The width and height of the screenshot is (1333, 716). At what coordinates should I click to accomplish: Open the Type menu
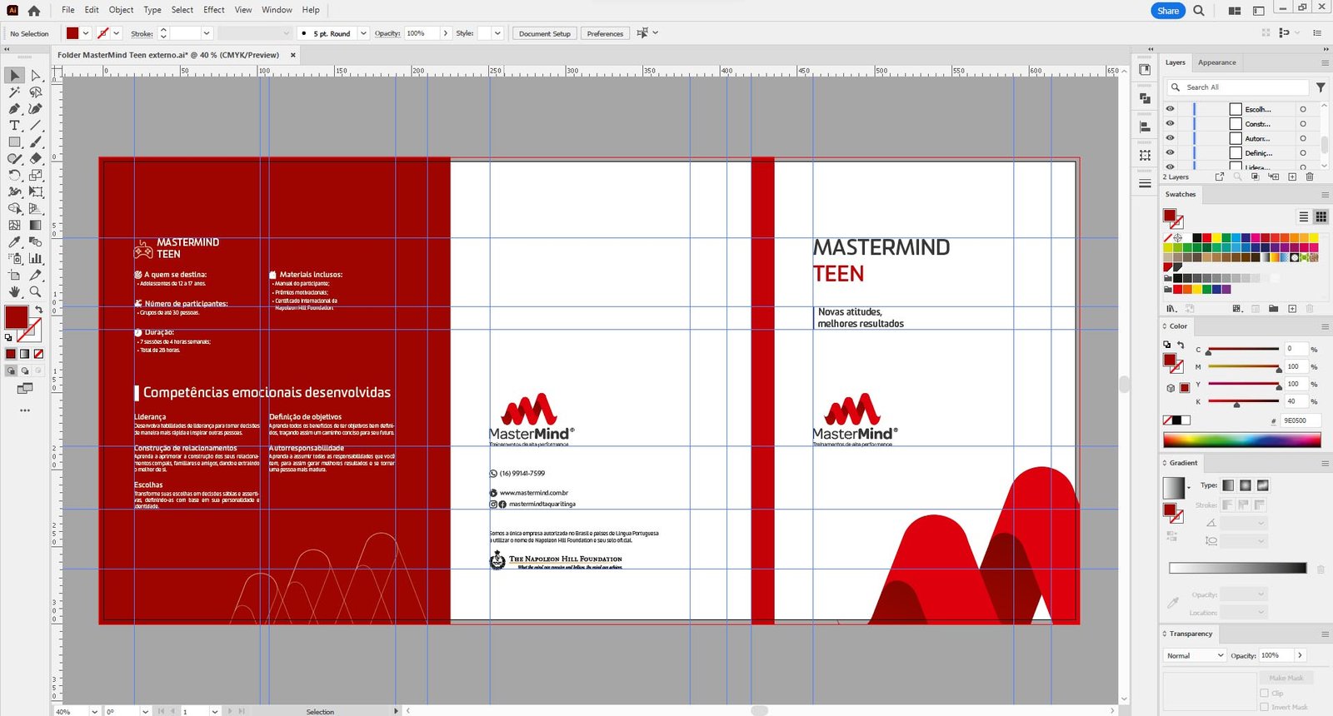coord(152,10)
